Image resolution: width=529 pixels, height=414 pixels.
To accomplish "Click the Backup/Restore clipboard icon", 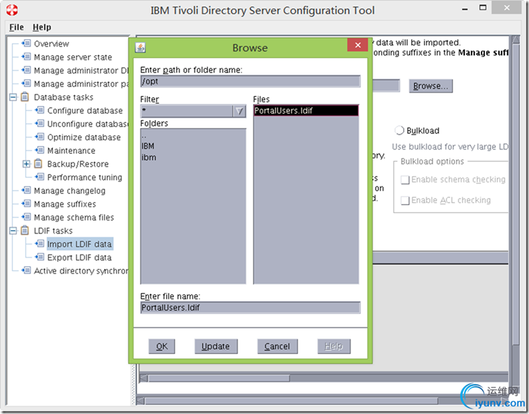I will coord(38,164).
